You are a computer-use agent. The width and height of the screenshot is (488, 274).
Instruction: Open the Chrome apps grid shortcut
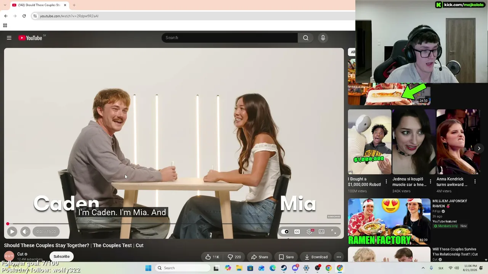pos(5,25)
